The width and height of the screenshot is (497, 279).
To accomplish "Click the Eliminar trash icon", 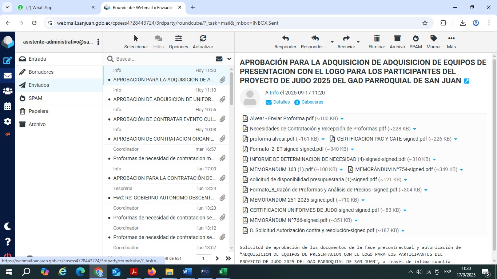I will click(377, 39).
